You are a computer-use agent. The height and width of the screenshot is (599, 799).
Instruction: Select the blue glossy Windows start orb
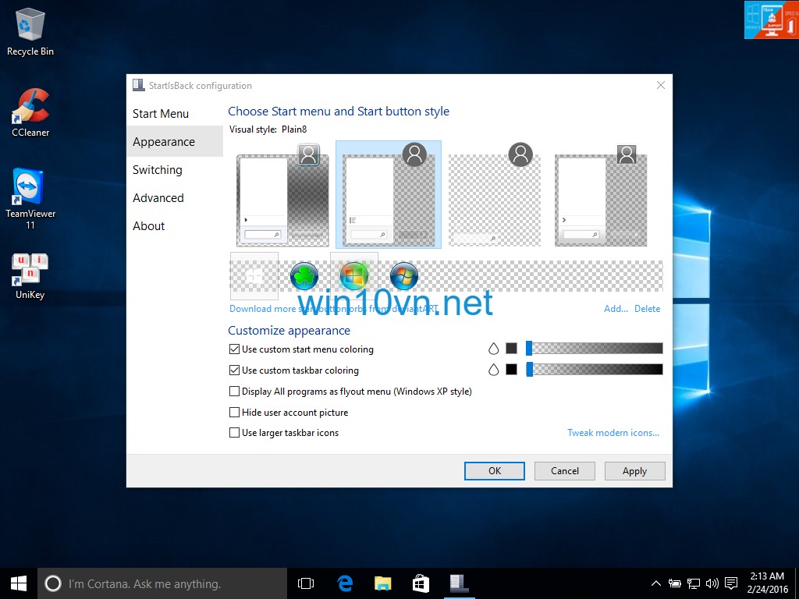(x=403, y=275)
